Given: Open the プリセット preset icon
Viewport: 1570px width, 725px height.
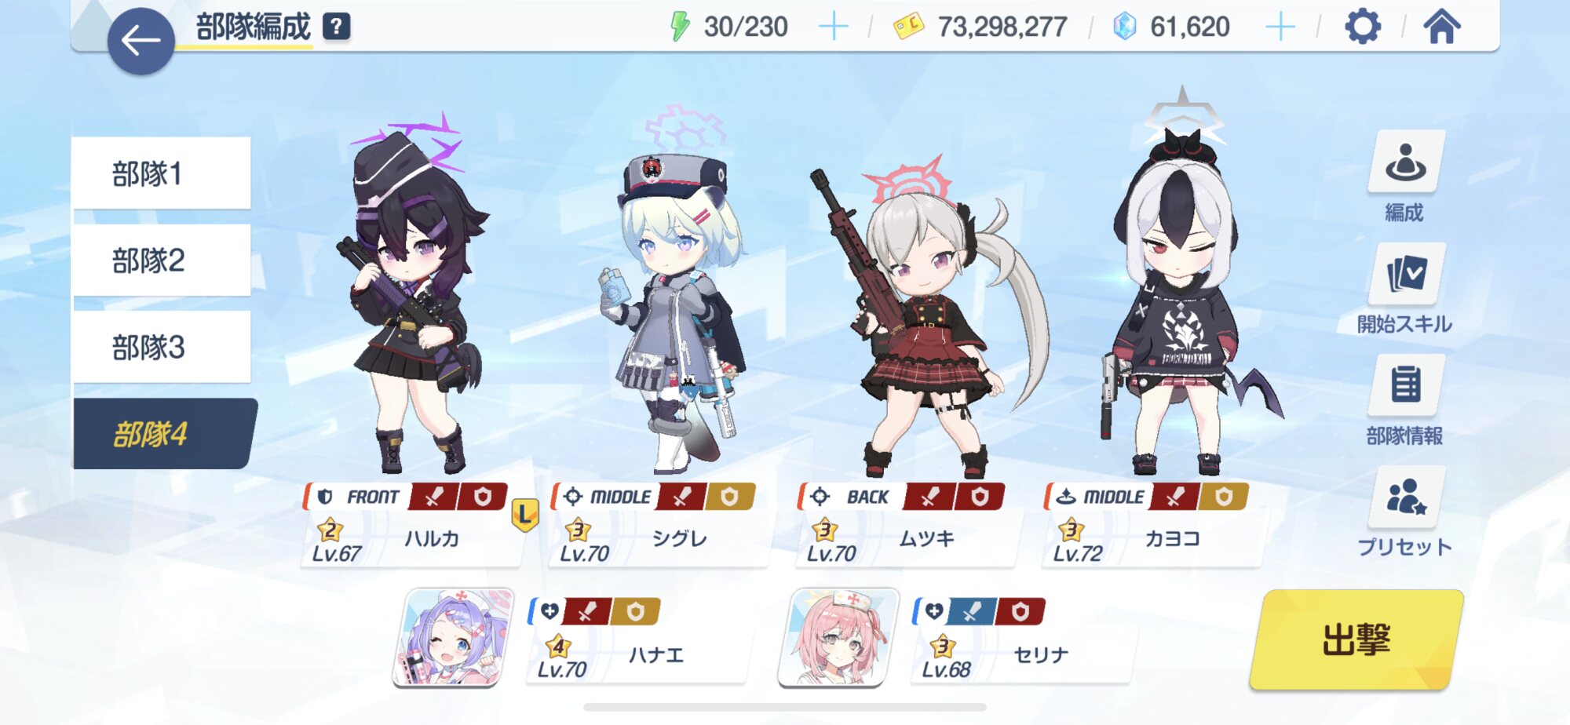Looking at the screenshot, I should coord(1405,497).
